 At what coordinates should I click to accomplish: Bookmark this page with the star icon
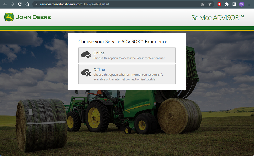[x=210, y=4]
